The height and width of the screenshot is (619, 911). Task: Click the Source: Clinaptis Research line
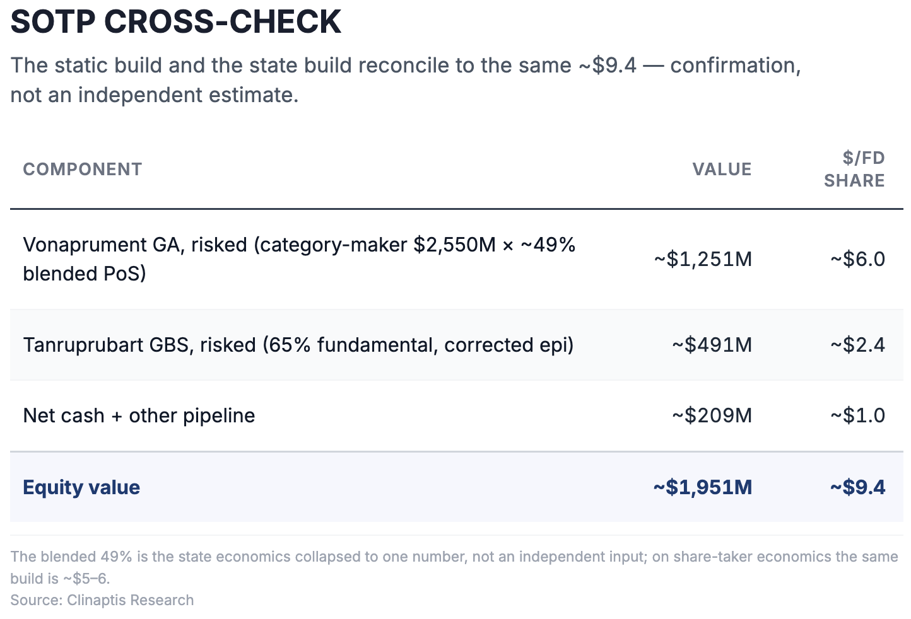coord(102,600)
